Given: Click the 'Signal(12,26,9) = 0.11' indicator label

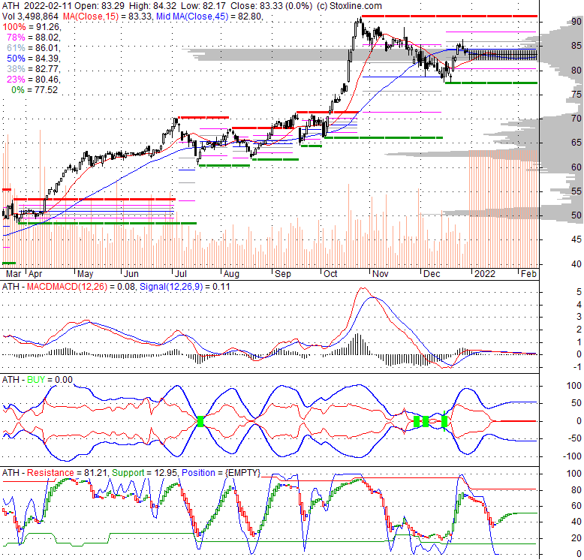Looking at the screenshot, I should pyautogui.click(x=185, y=287).
